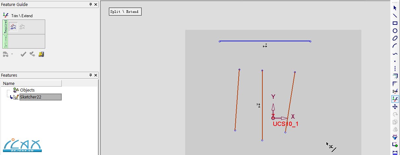Click the filter funnel icon in toolbar
Viewport: 400px width, 155px height.
click(395, 137)
